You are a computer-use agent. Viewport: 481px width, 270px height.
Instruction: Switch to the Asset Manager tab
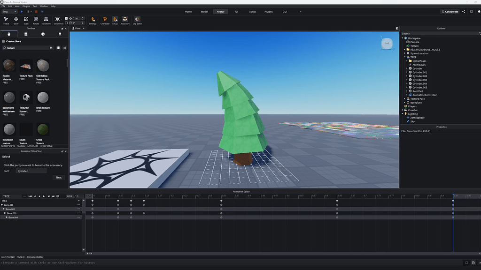pos(8,257)
